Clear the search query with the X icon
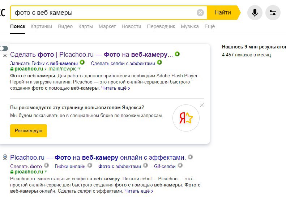 click(x=200, y=13)
